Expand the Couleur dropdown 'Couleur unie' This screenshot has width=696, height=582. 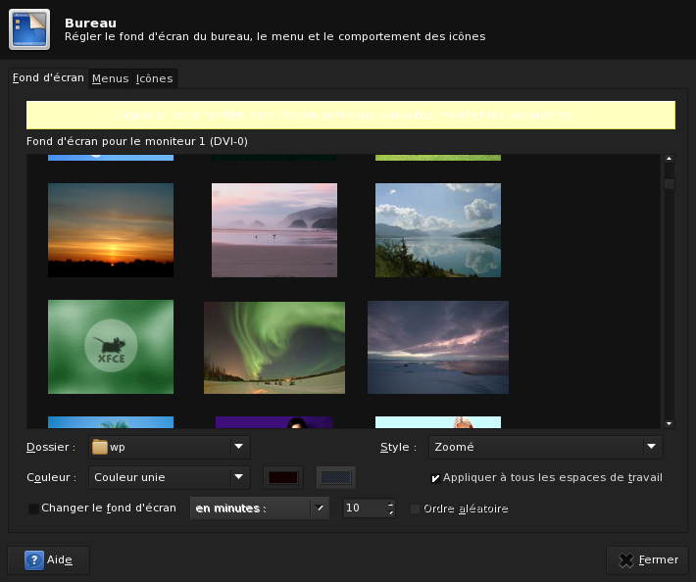(x=170, y=478)
